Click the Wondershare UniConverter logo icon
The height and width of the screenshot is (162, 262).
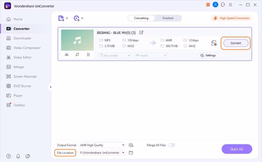7,6
